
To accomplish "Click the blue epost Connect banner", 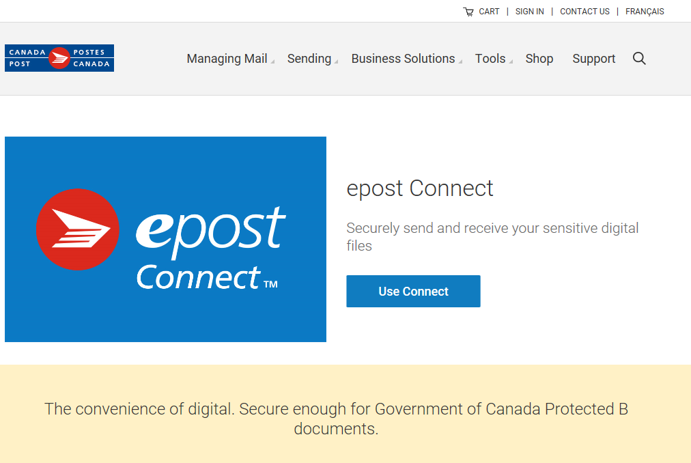I will coord(165,239).
